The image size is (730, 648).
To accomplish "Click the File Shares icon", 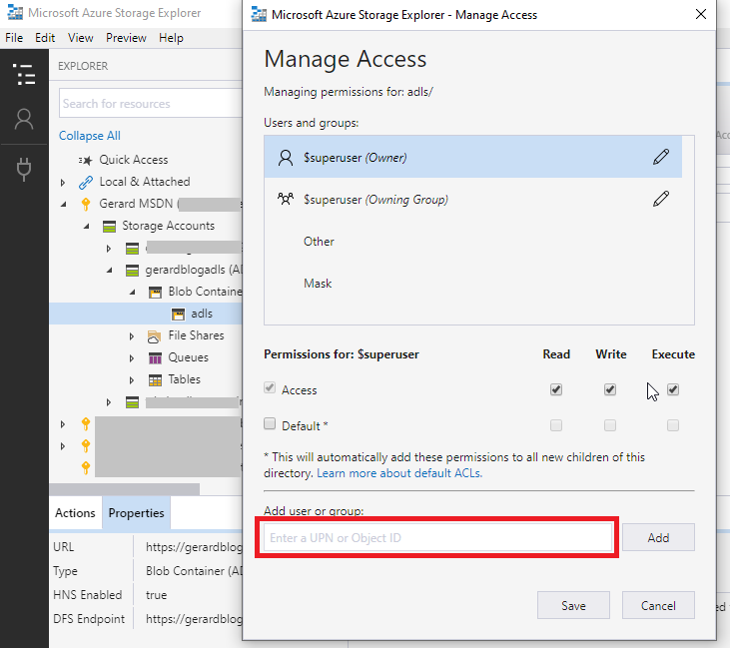I will 154,336.
